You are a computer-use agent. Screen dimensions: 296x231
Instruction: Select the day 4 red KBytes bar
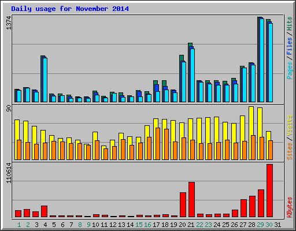coord(44,211)
